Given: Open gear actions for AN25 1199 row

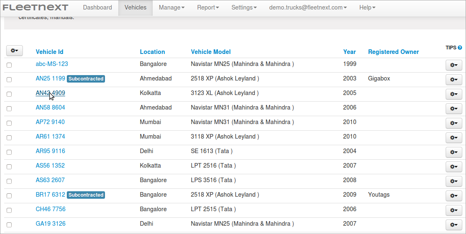Looking at the screenshot, I should point(454,80).
